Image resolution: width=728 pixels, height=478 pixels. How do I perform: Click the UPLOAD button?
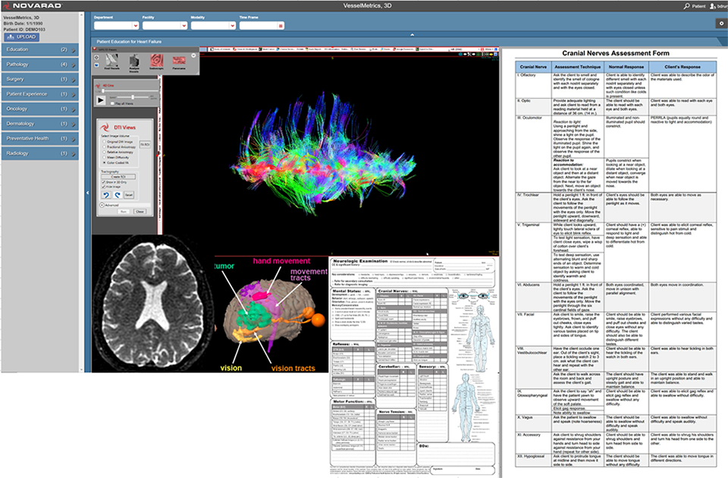(x=21, y=36)
